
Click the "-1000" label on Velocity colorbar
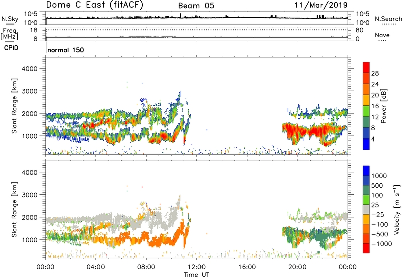381,244
